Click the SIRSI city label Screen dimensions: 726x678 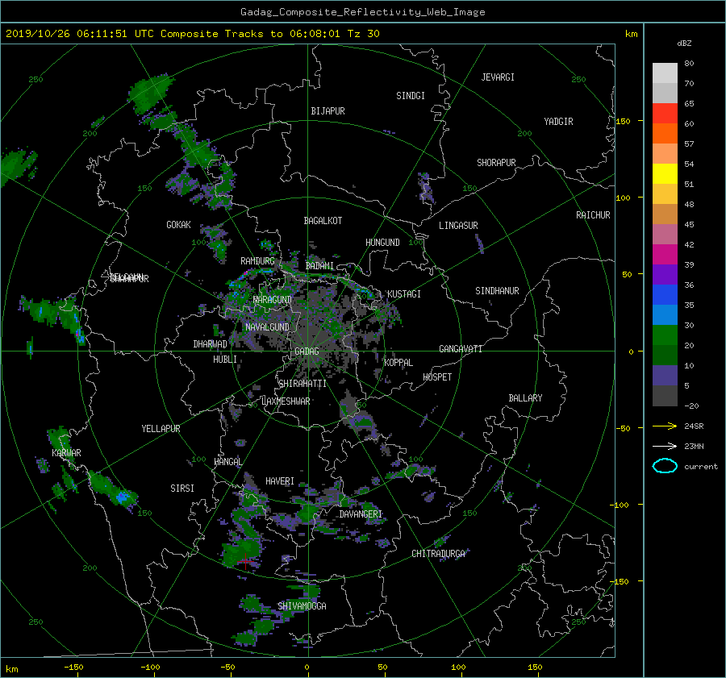click(x=182, y=489)
